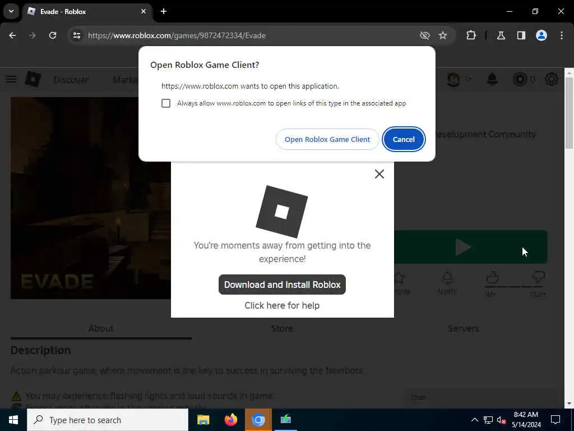Screen dimensions: 574x431
Task: Click the network tray icon
Action: pos(488,420)
